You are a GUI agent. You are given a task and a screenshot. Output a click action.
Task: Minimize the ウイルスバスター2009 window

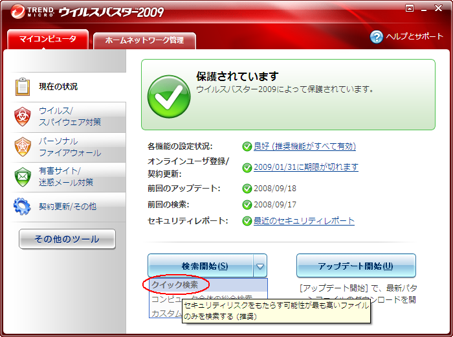(x=424, y=10)
